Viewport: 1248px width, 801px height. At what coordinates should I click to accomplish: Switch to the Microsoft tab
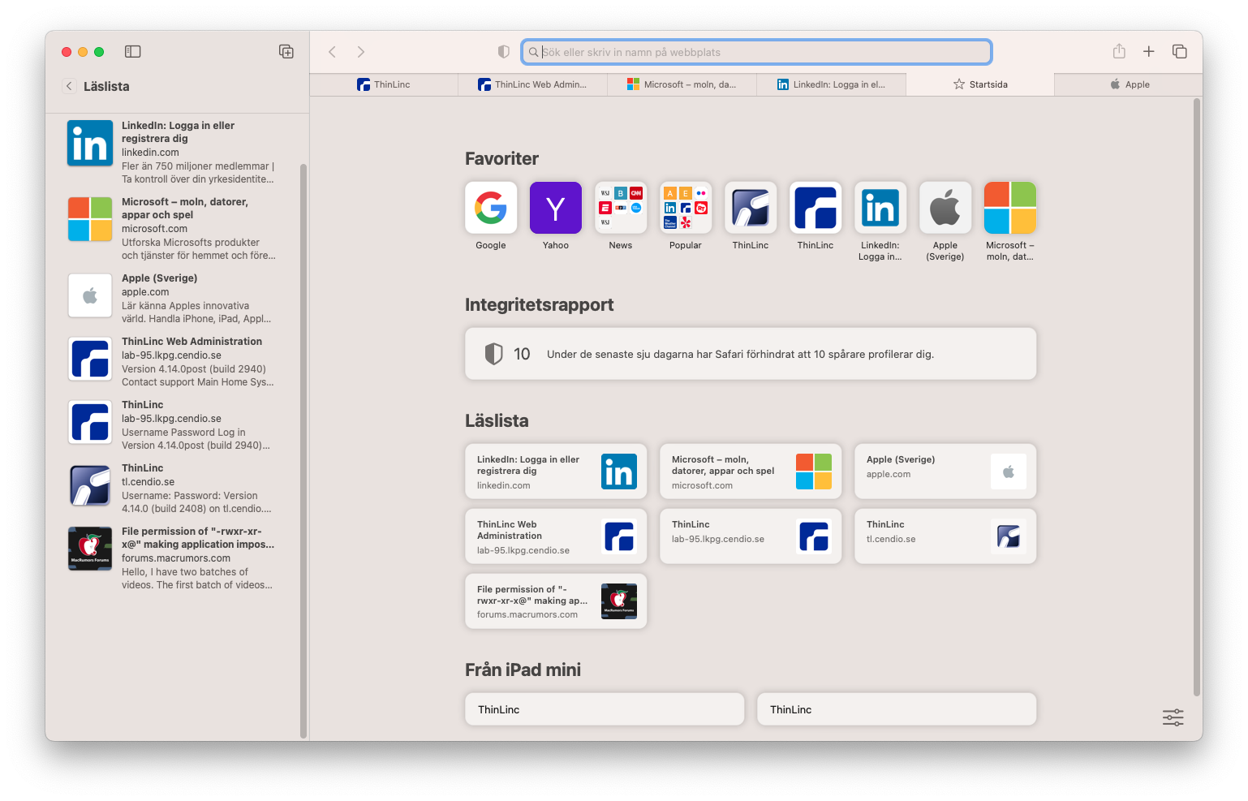tap(682, 84)
